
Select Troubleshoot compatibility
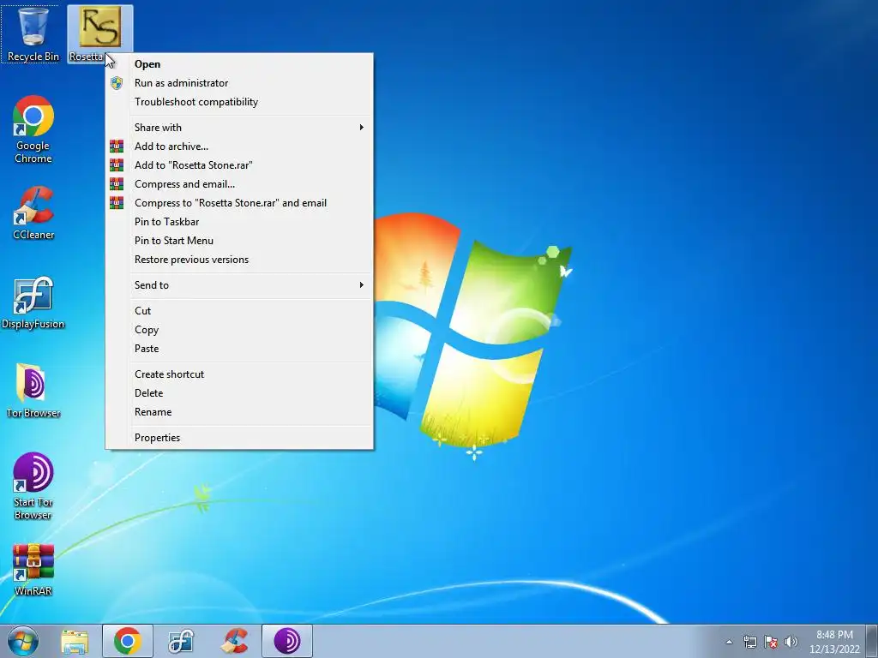(x=239, y=102)
